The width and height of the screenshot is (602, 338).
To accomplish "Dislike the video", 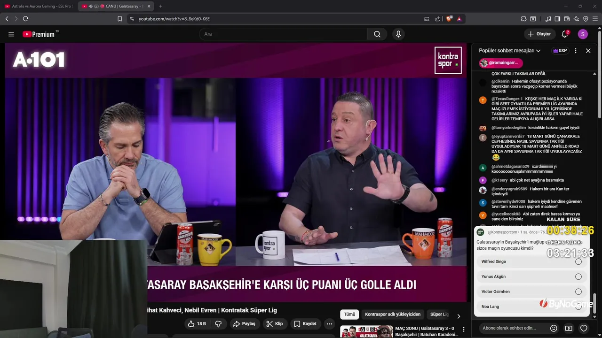I will coord(218,323).
